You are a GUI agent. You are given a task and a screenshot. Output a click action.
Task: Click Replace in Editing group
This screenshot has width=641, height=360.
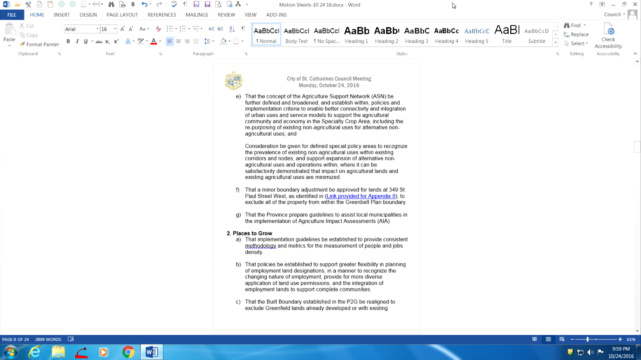pyautogui.click(x=576, y=34)
